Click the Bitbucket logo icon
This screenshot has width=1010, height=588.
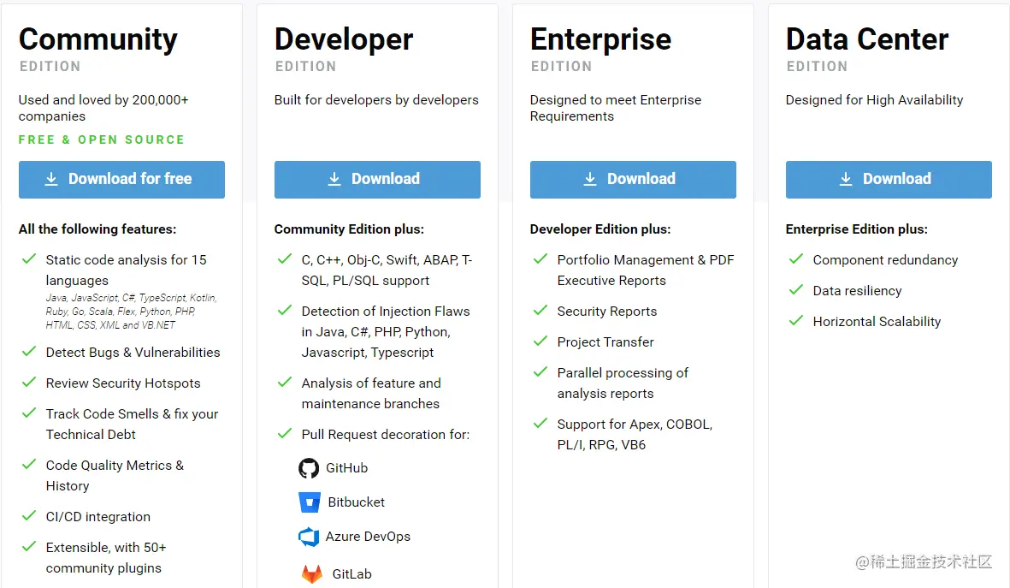click(310, 502)
